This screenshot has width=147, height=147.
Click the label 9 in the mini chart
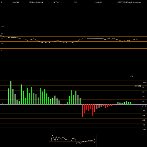pos(94,139)
